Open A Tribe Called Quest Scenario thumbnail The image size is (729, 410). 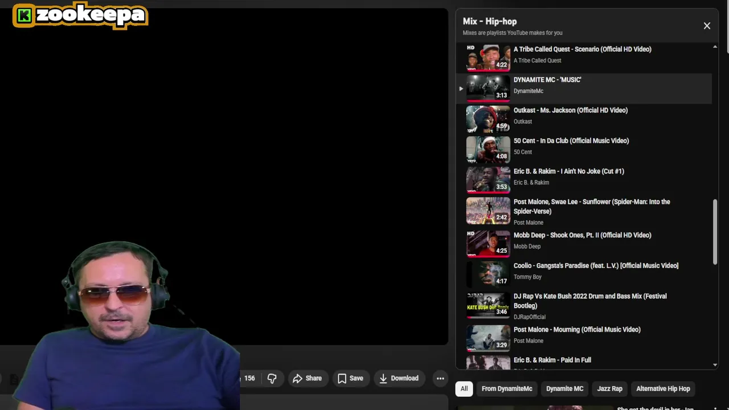click(x=488, y=58)
